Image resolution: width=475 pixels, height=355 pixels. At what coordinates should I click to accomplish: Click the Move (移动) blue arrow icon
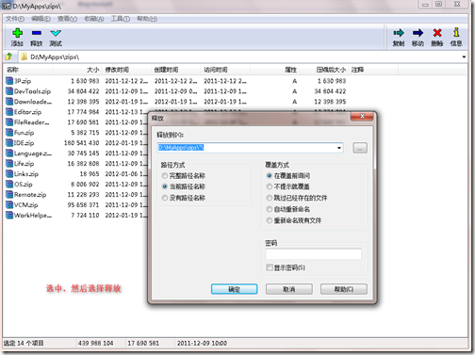click(418, 33)
